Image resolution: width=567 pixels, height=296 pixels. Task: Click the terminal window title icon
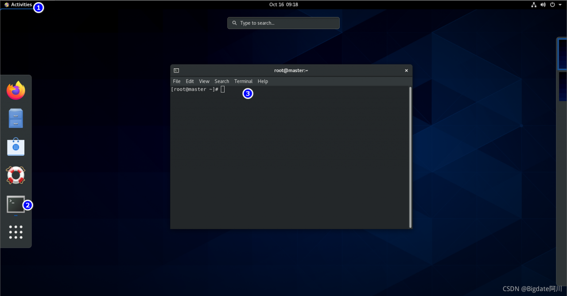(x=176, y=70)
